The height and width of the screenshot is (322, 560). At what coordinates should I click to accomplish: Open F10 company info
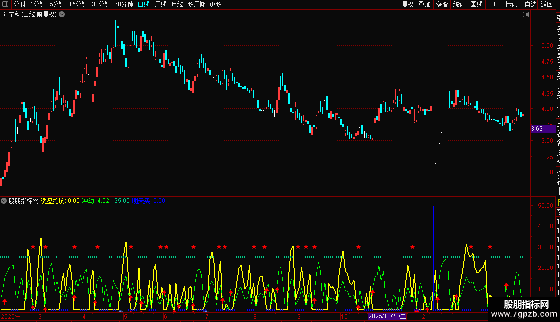tap(494, 4)
